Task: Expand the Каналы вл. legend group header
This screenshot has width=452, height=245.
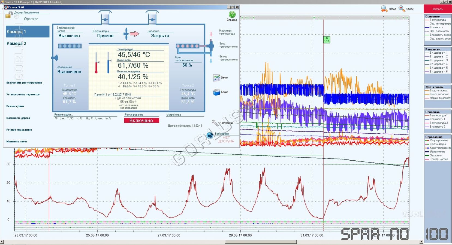Action: (x=433, y=49)
